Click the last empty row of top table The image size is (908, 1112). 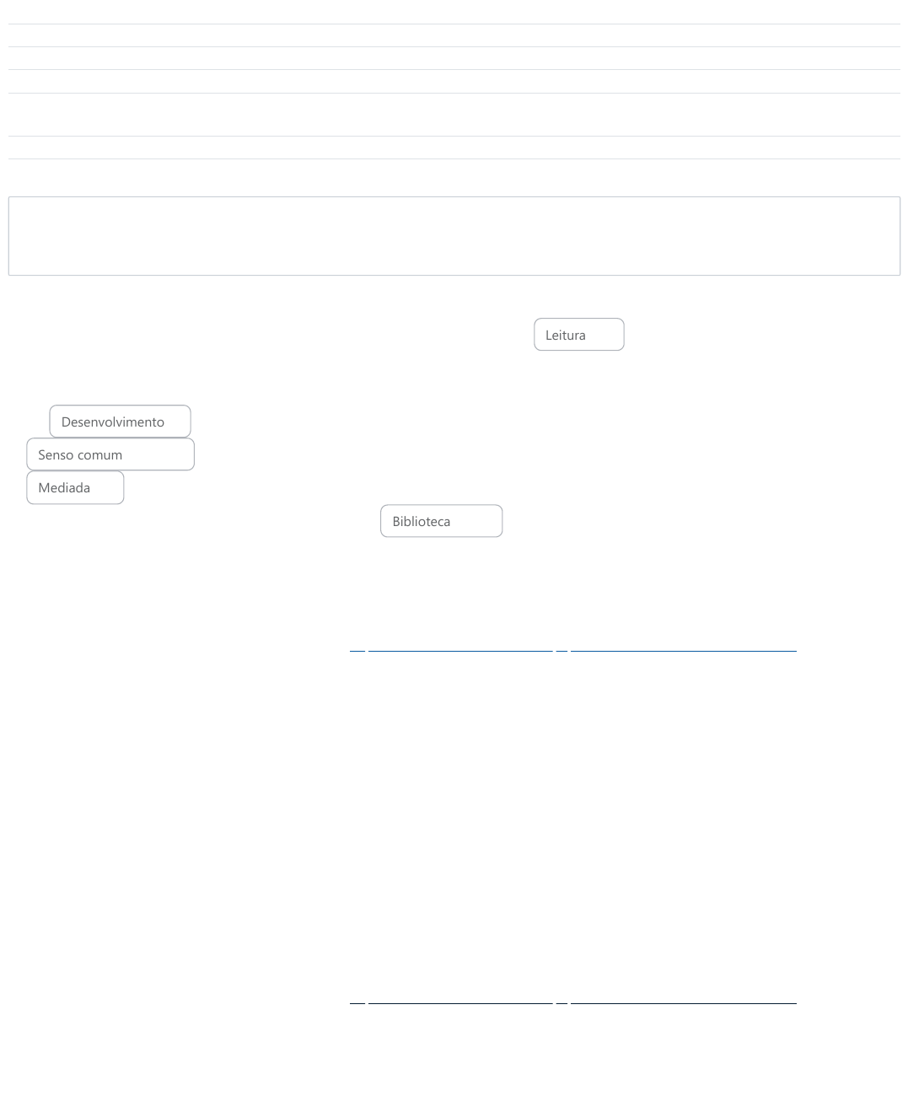[454, 148]
